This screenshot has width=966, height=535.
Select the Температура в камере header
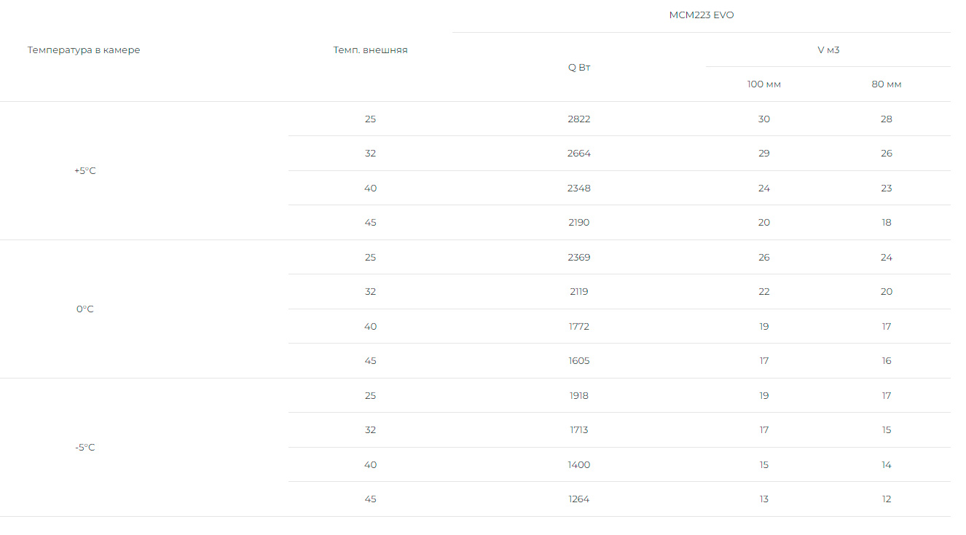pyautogui.click(x=84, y=50)
